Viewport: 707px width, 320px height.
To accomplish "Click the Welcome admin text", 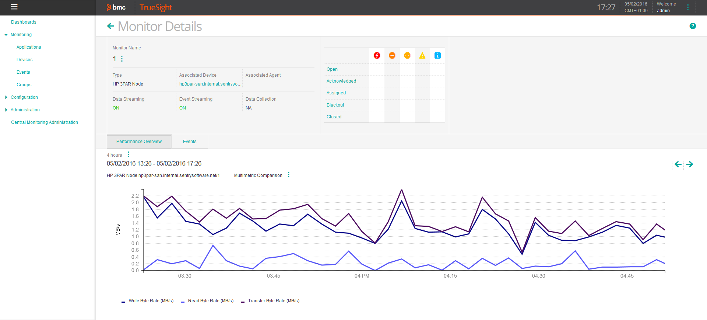I will coord(666,7).
